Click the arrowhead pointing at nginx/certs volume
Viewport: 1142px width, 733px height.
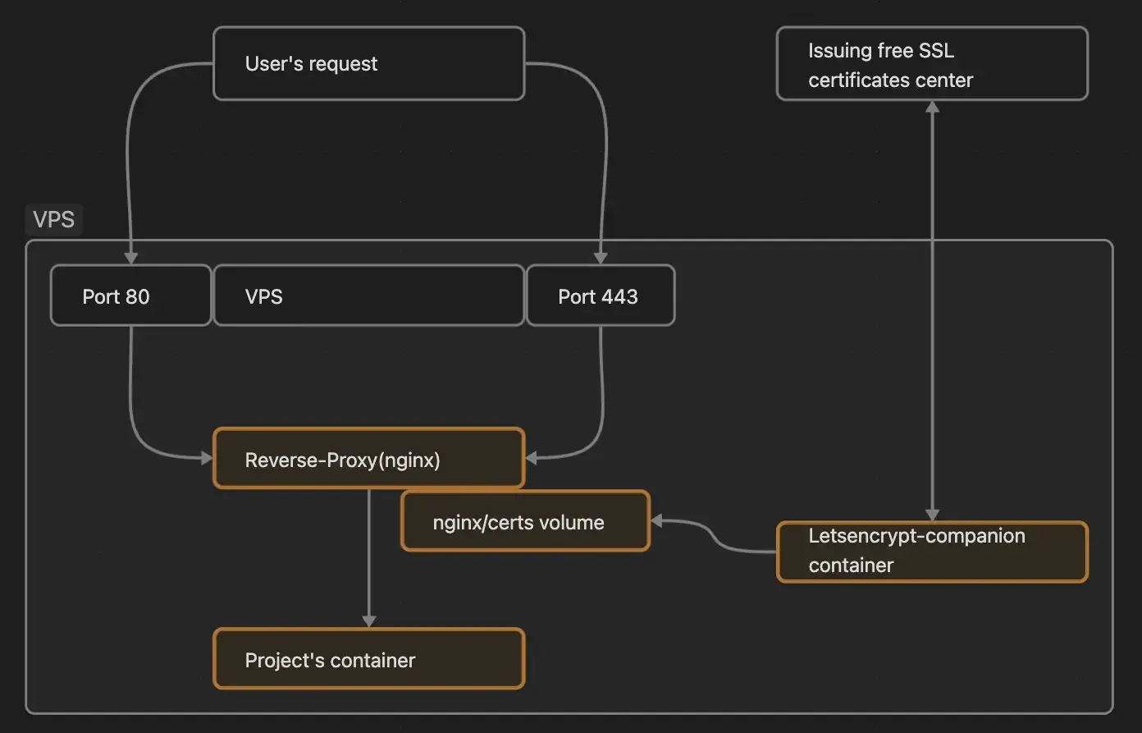point(656,521)
